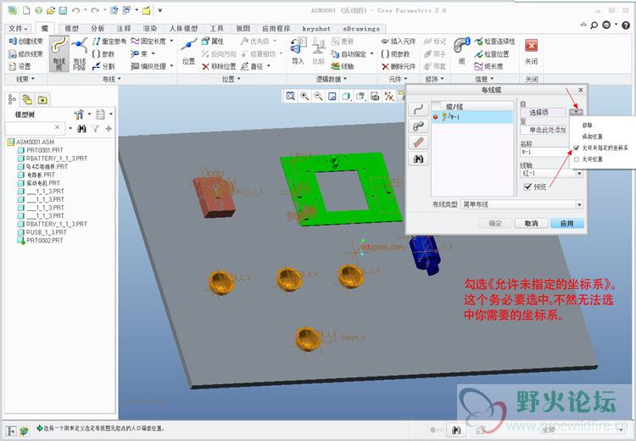This screenshot has height=441, width=636.
Task: Expand the Harness (线束) group dropdown
Action: click(25, 79)
